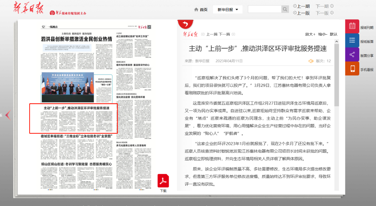Click the 报纸刊期 label
Image resolution: width=376 pixels, height=206 pixels.
pos(367,28)
